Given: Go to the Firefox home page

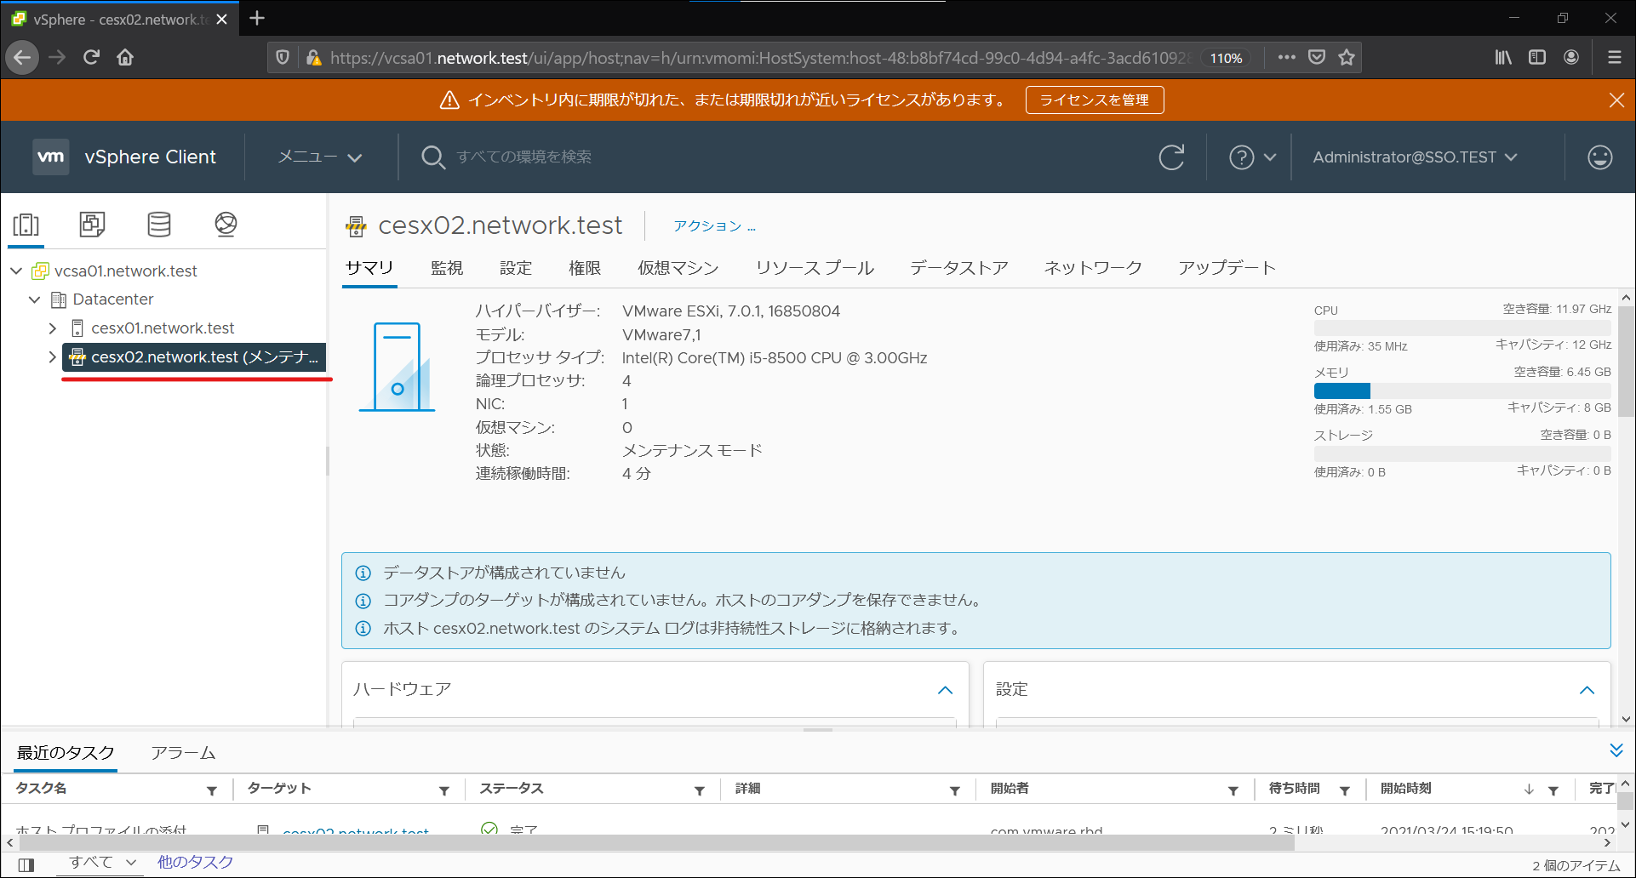Looking at the screenshot, I should tap(125, 57).
